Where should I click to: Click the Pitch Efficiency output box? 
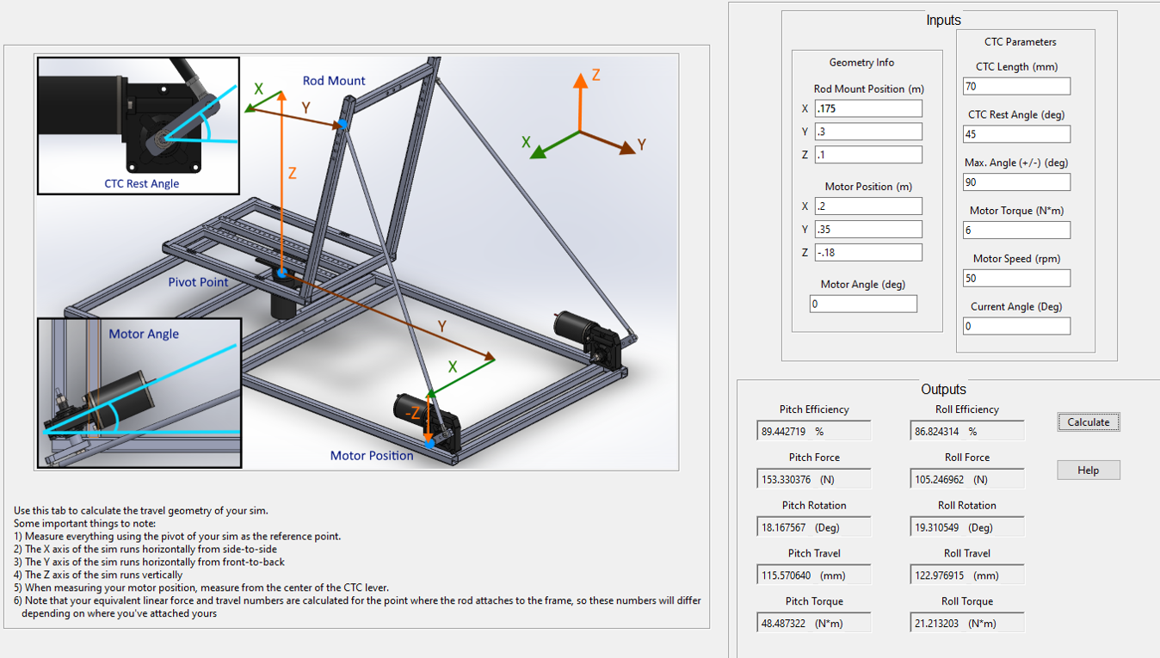pos(814,431)
